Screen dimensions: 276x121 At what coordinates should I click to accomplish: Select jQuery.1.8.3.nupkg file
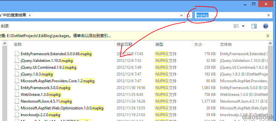pyautogui.click(x=37, y=74)
